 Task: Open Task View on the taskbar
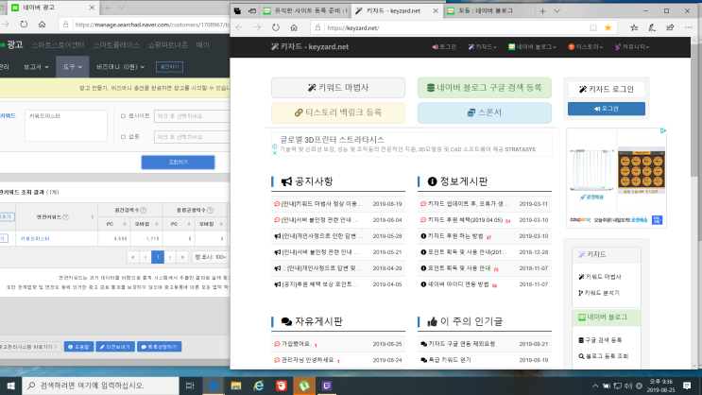coord(190,386)
